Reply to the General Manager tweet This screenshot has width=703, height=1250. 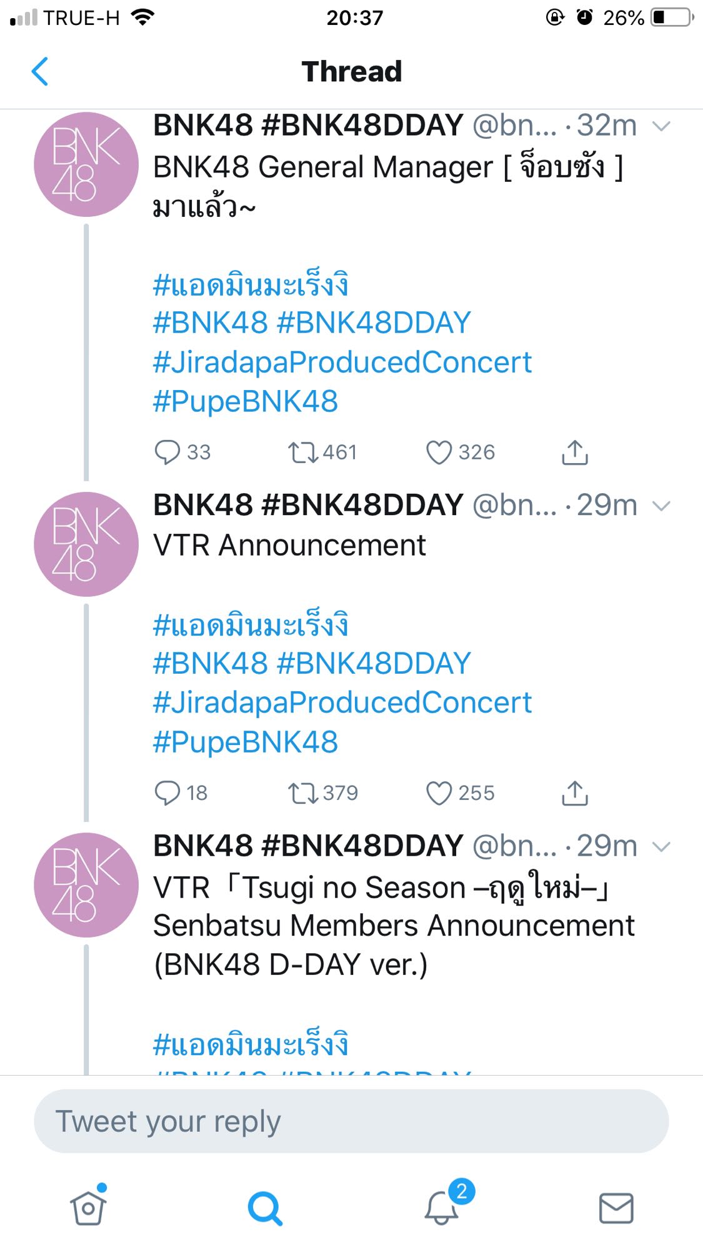coord(167,452)
